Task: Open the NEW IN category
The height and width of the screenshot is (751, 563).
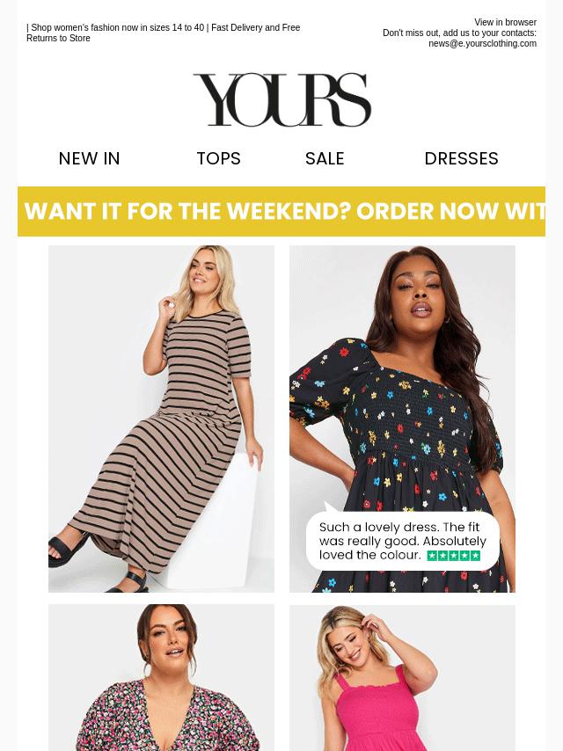Action: point(89,158)
